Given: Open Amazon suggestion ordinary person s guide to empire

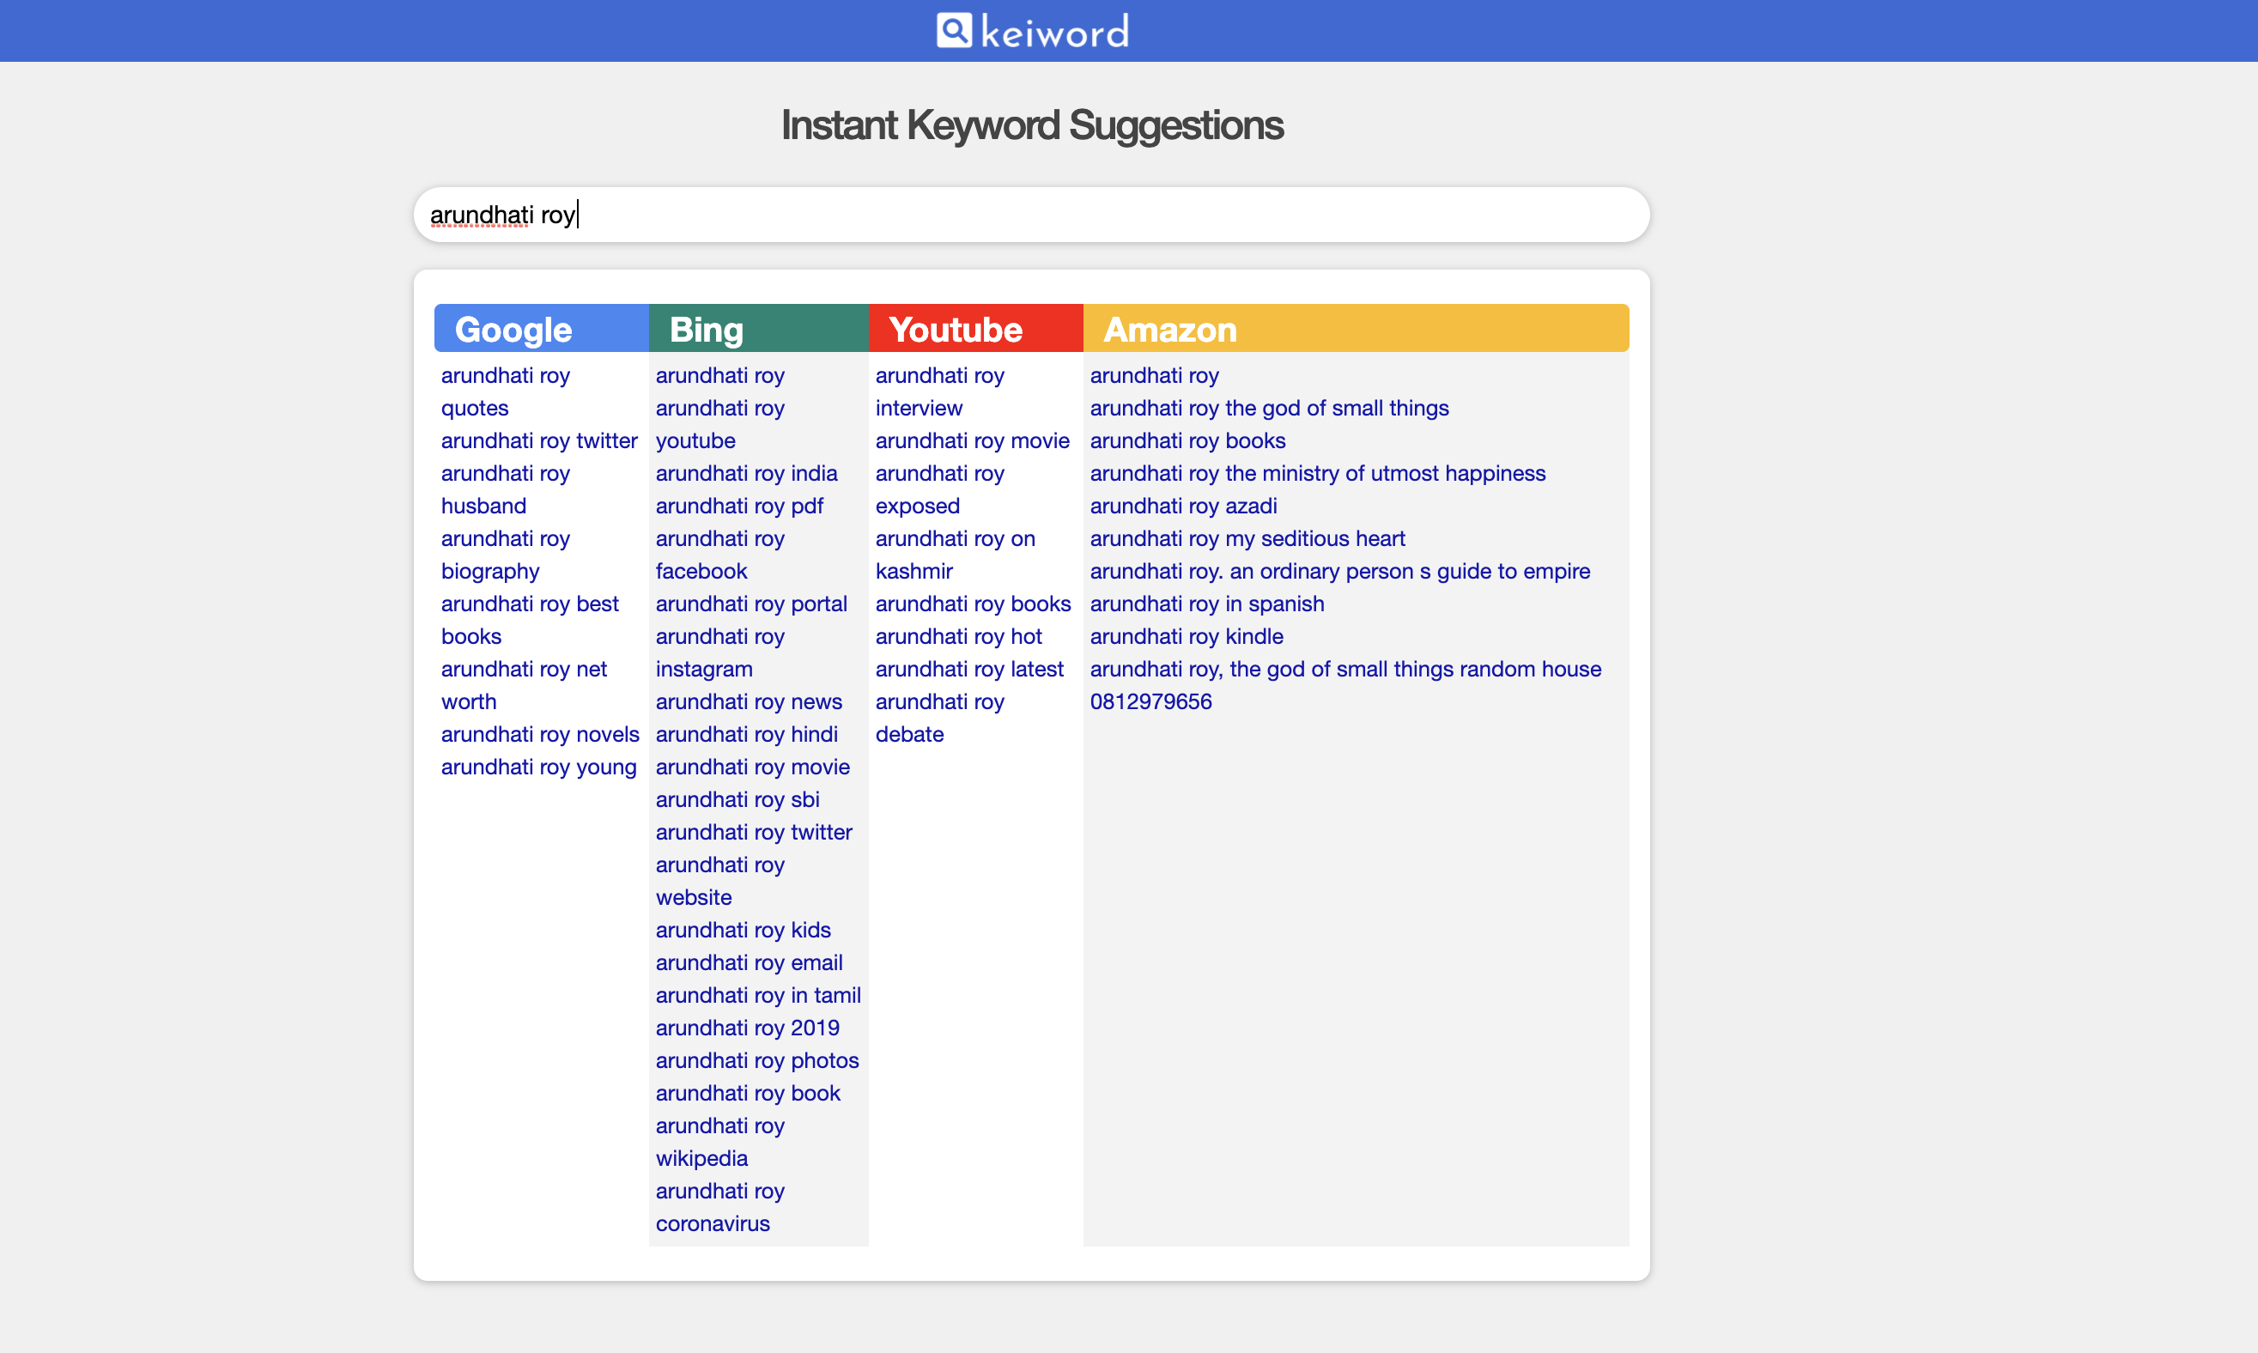Looking at the screenshot, I should (x=1339, y=572).
